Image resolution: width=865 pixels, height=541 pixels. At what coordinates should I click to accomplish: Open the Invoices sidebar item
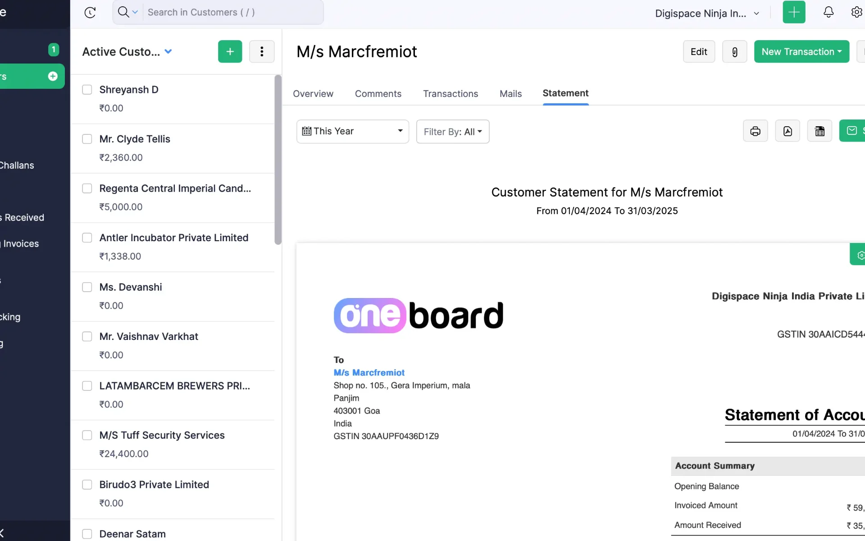(20, 244)
